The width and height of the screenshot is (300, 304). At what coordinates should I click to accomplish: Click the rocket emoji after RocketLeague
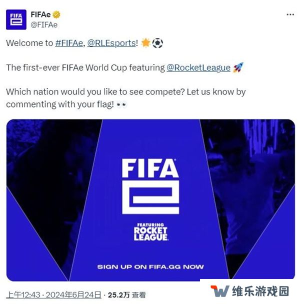(x=238, y=67)
